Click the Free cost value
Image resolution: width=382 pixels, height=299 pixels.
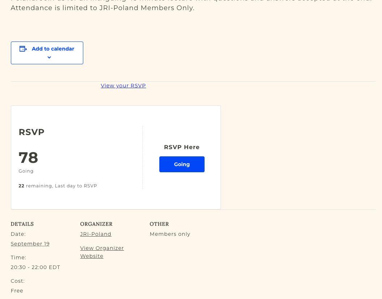17,291
